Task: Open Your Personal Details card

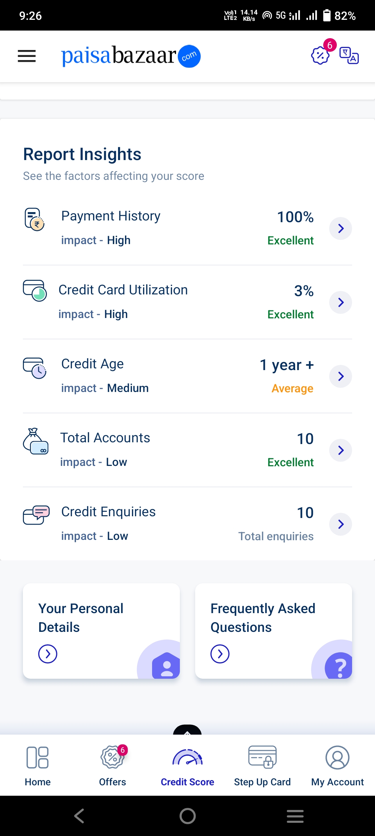Action: click(x=101, y=631)
